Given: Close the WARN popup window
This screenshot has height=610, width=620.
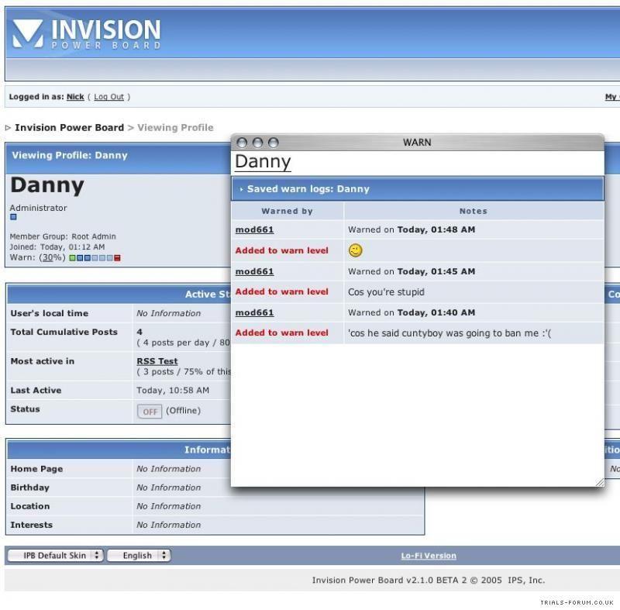Looking at the screenshot, I should pyautogui.click(x=242, y=143).
